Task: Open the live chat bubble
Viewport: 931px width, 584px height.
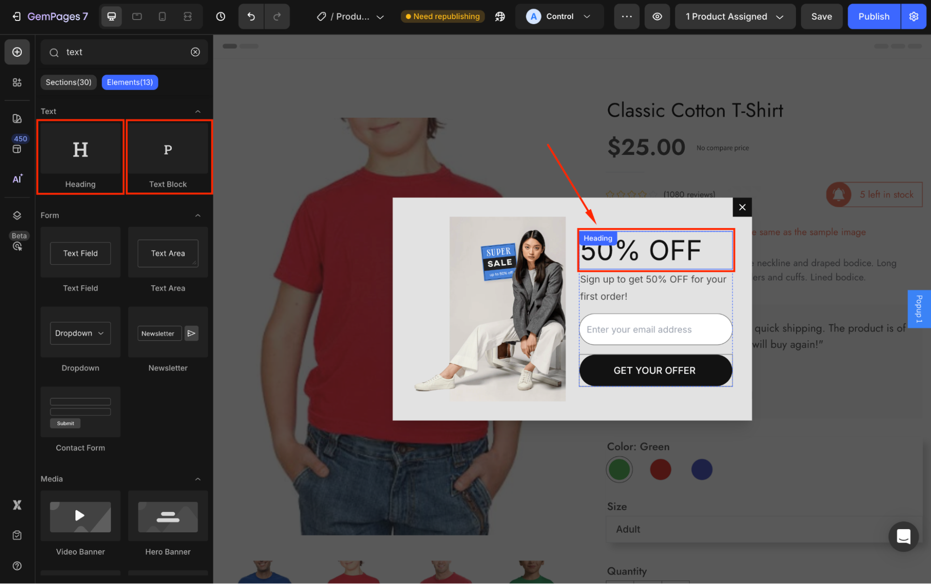Action: click(903, 537)
